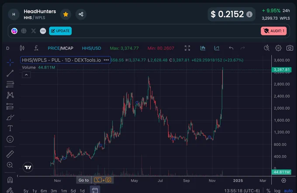Select the ruler measure tool
Image resolution: width=297 pixels, height=193 pixels.
point(10,154)
